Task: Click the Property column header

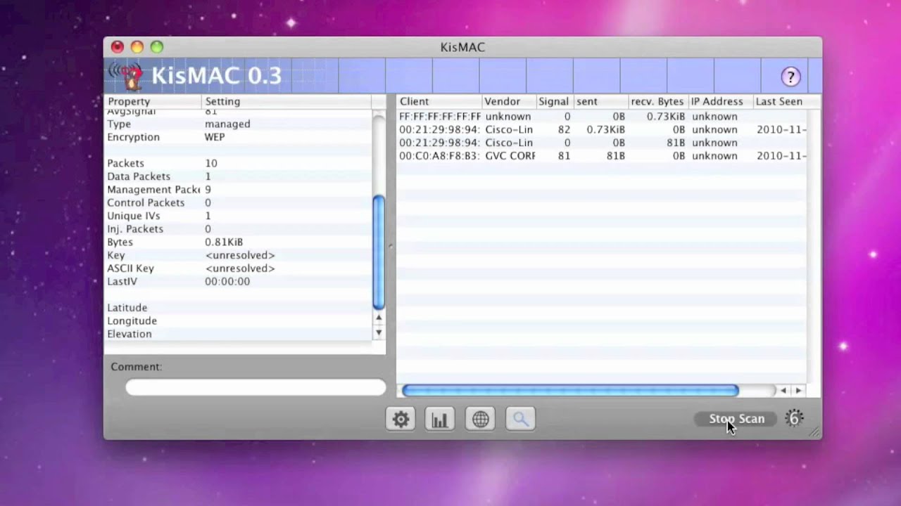Action: click(153, 101)
